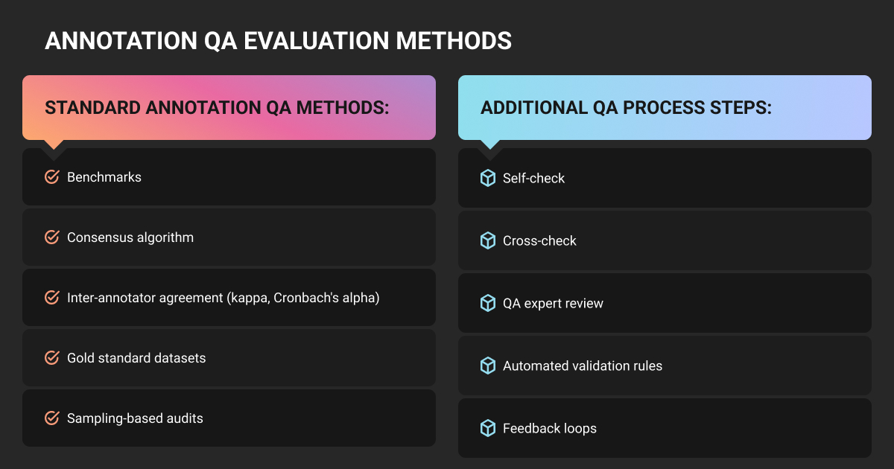Select the Standard Annotation QA Methods header
Viewport: 894px width, 469px height.
point(218,108)
